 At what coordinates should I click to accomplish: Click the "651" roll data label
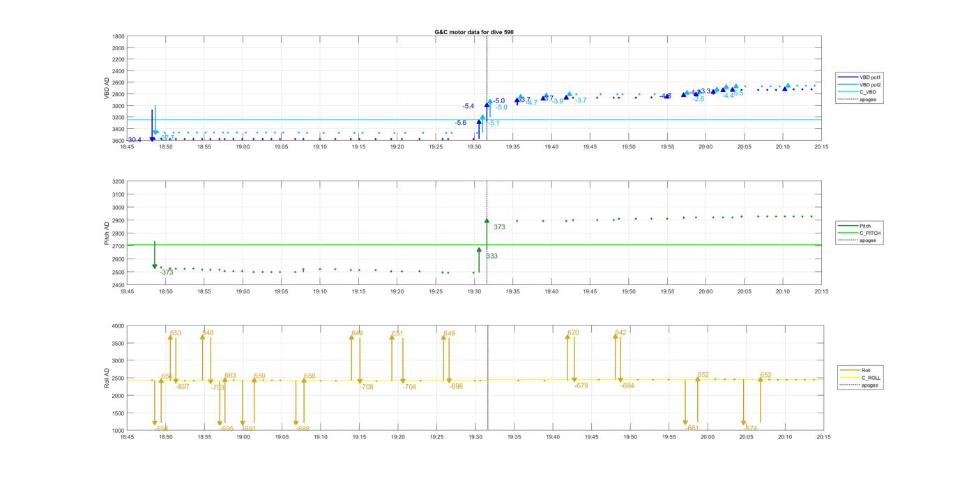pos(397,334)
